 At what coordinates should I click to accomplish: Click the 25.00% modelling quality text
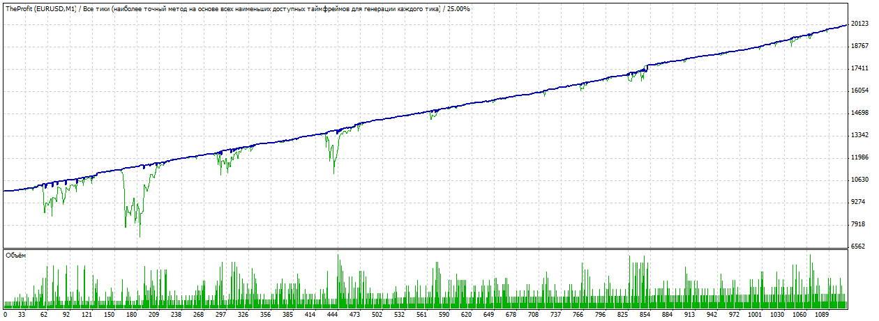[457, 9]
